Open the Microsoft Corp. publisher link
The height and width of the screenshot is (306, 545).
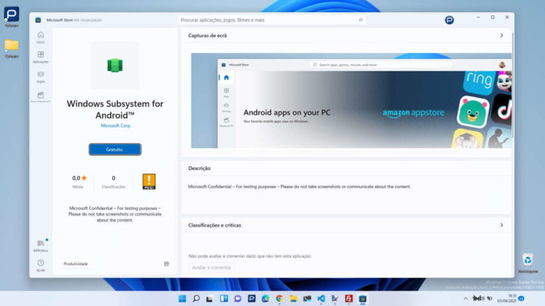click(x=114, y=125)
